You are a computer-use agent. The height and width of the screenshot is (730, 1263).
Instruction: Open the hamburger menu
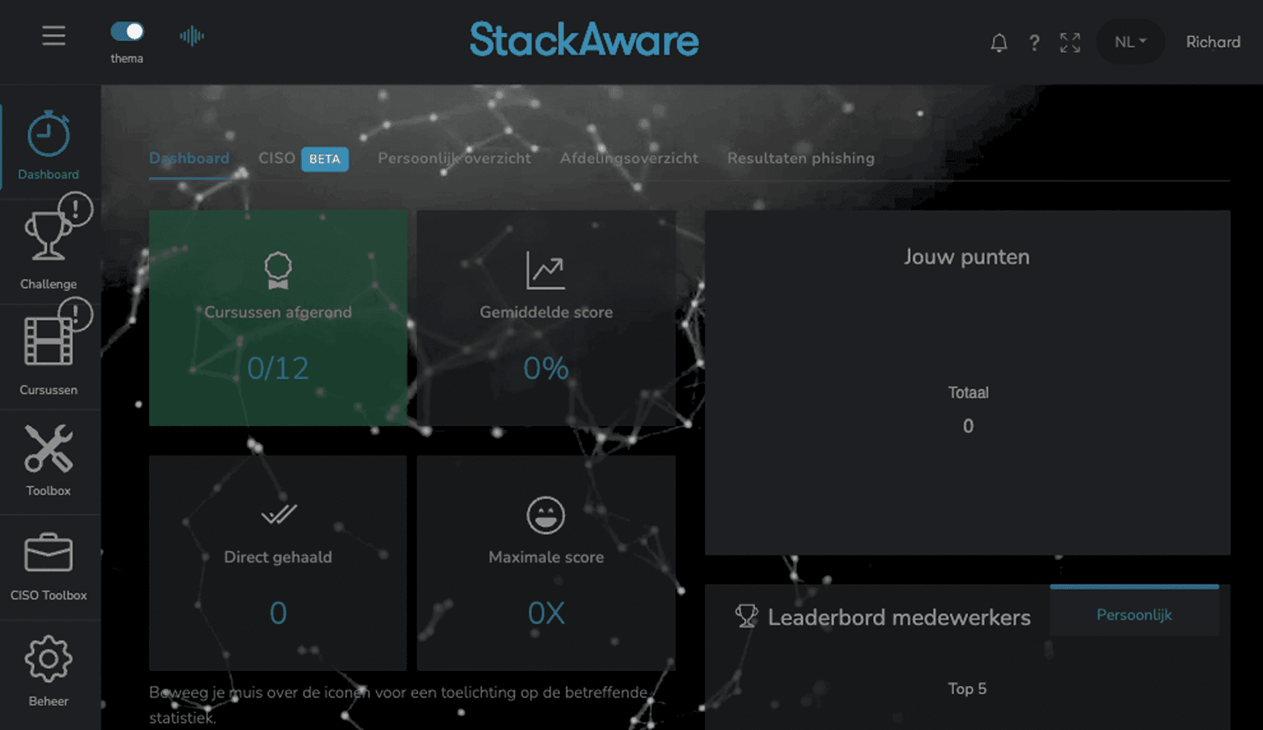pos(54,36)
